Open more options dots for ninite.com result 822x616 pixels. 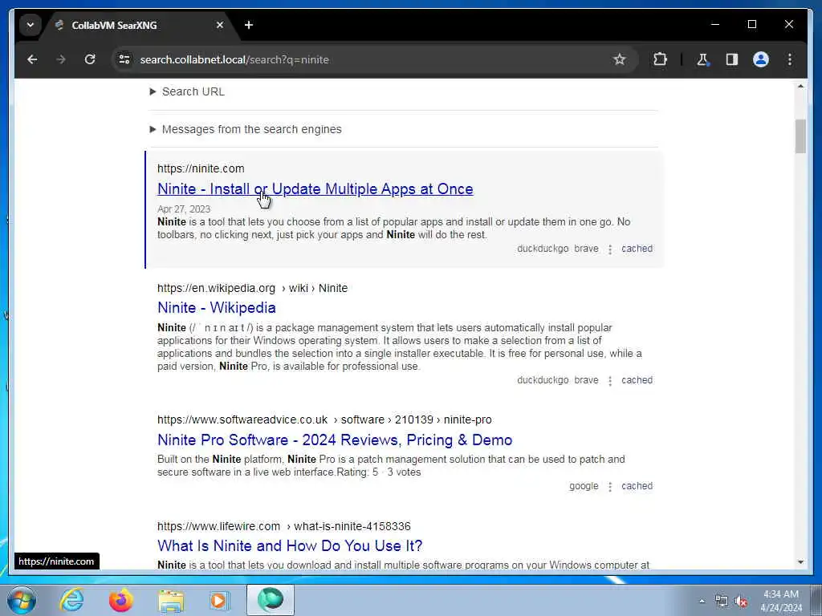coord(610,249)
